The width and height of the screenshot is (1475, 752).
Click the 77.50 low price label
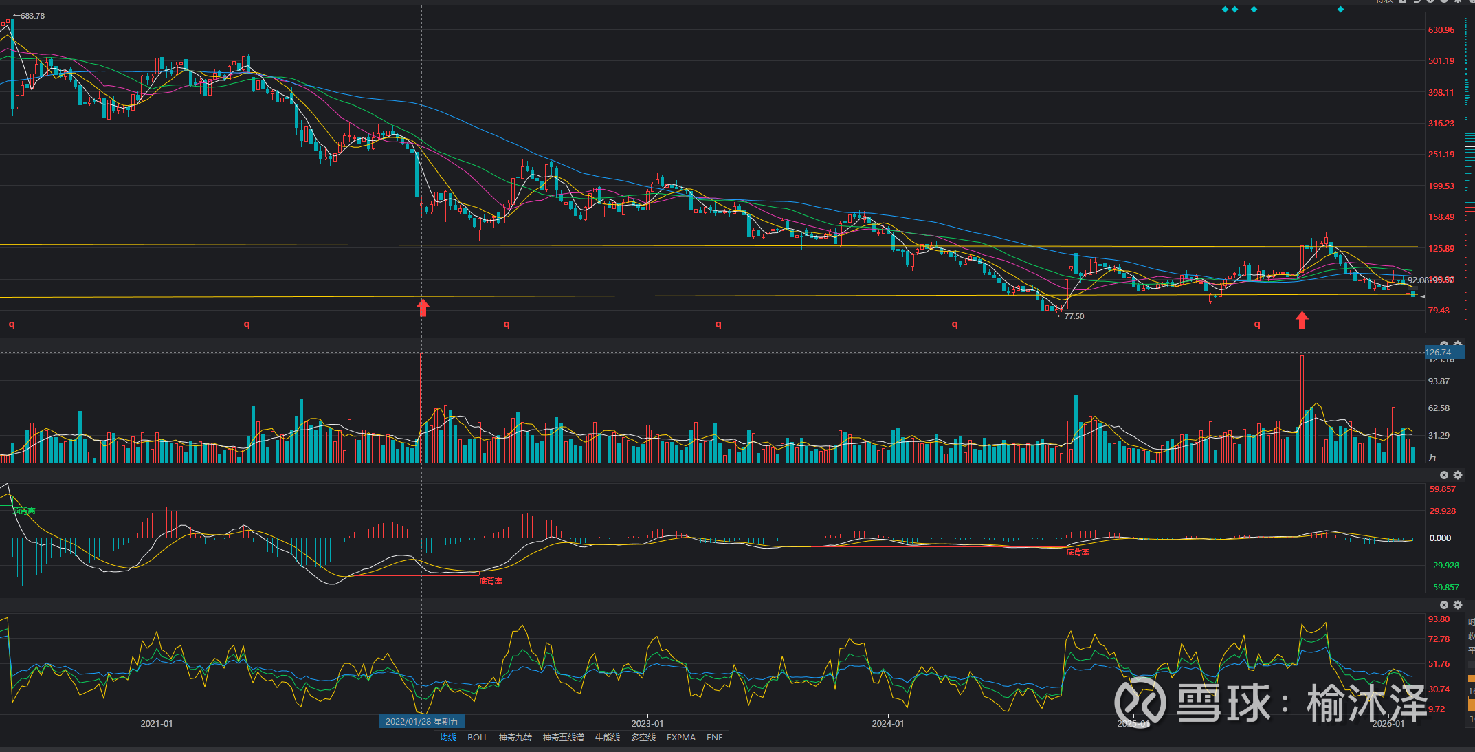[x=1073, y=316]
